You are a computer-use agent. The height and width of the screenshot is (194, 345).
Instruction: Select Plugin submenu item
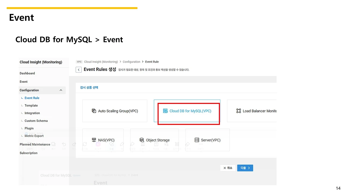29,128
